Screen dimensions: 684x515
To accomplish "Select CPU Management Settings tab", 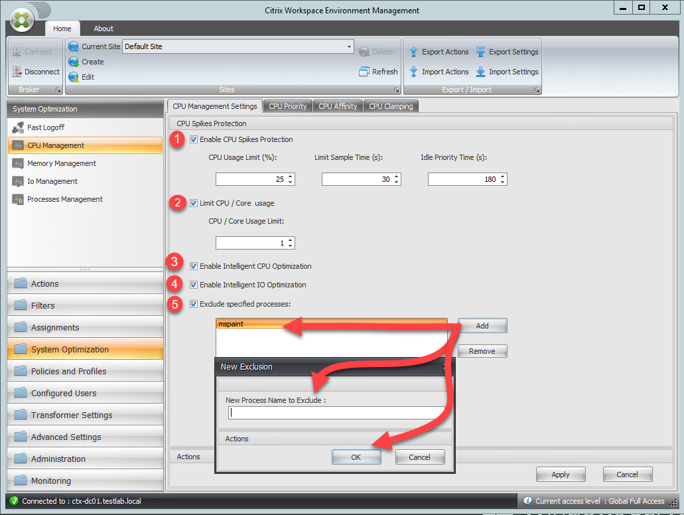I will pyautogui.click(x=215, y=106).
